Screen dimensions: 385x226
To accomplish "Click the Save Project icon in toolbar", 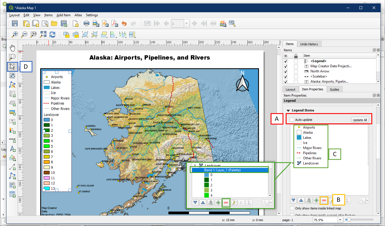I will click(x=15, y=23).
